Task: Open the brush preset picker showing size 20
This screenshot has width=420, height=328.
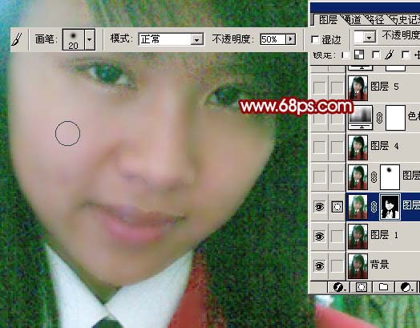Action: [73, 39]
